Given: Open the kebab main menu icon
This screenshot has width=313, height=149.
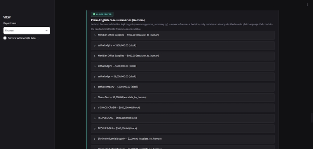Looking at the screenshot, I should click(307, 5).
